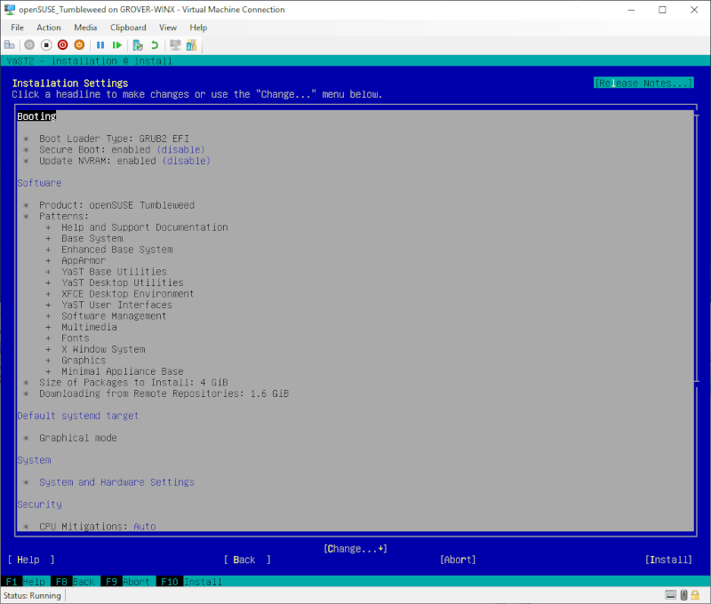Click the green Reset VM icon
The width and height of the screenshot is (711, 604).
pyautogui.click(x=116, y=44)
